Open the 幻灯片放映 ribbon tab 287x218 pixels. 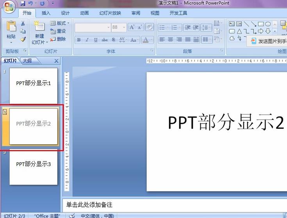pyautogui.click(x=110, y=13)
